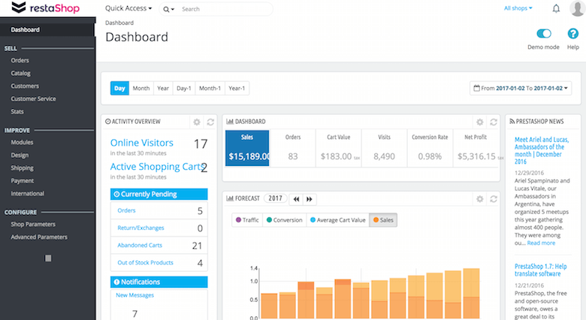The height and width of the screenshot is (320, 586).
Task: Refresh the Dashboard stats panel
Action: coord(493,122)
